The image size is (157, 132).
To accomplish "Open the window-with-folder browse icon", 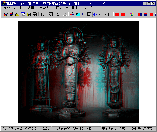I will point(23,14).
